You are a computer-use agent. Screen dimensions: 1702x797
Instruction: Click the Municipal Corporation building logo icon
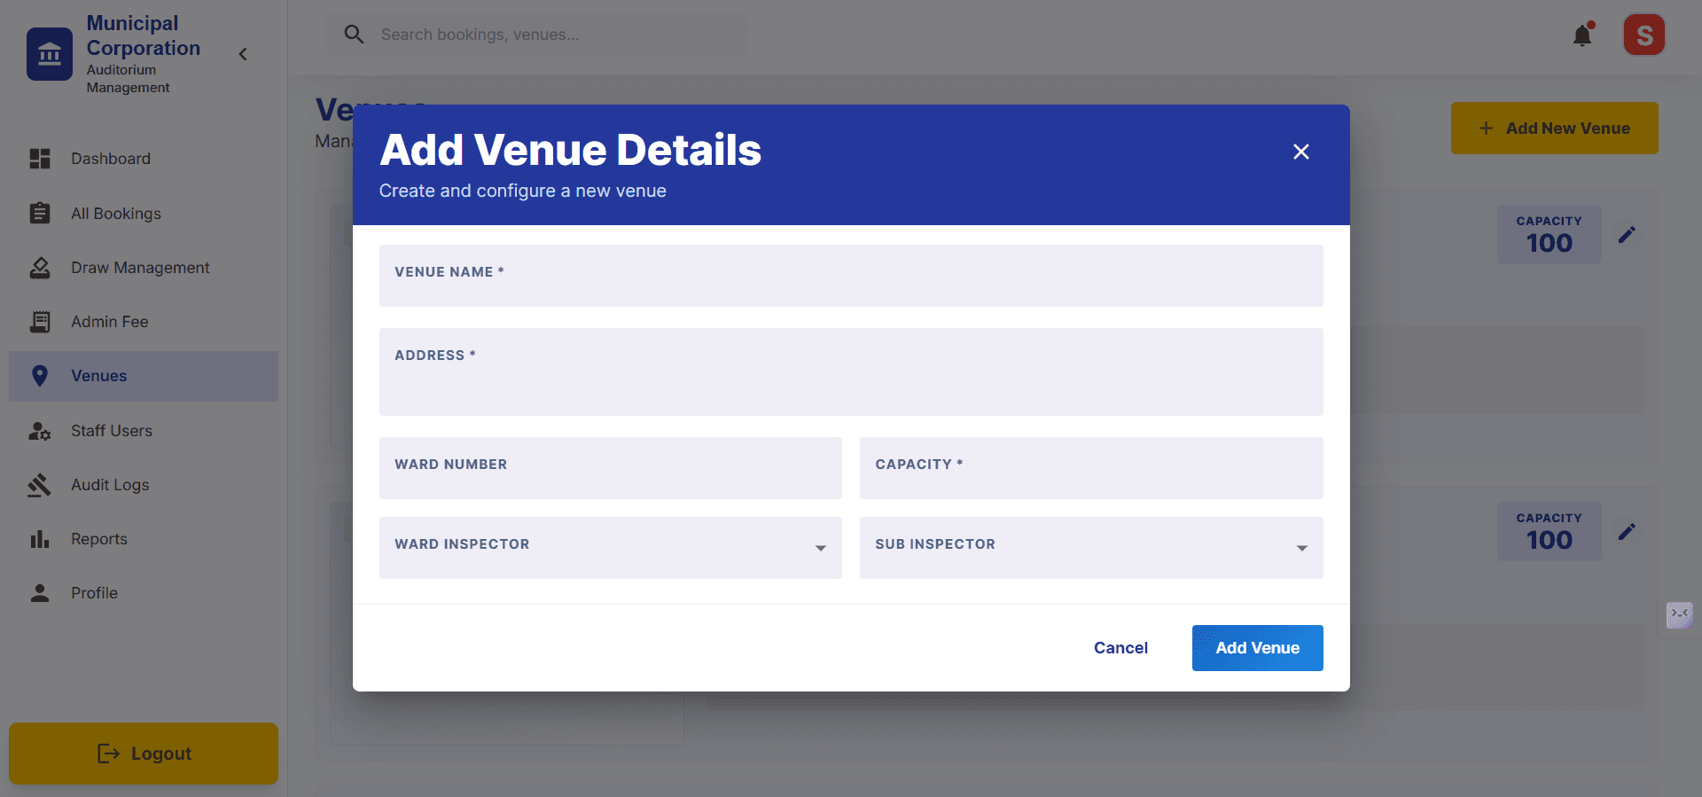point(50,54)
